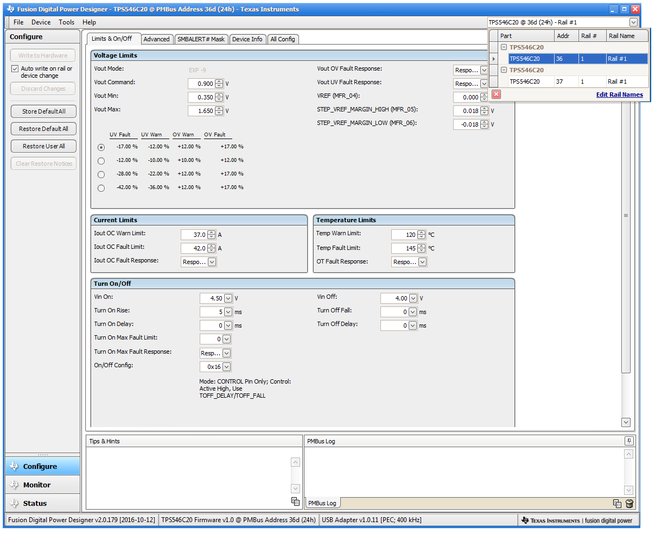Open the Monitor view in sidebar
This screenshot has width=655, height=533.
tap(37, 485)
